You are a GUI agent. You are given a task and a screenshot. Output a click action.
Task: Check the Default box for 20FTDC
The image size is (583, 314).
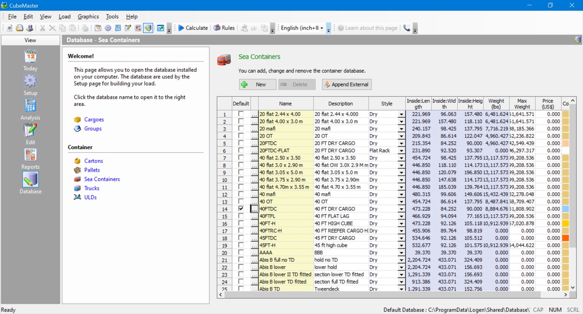tap(241, 143)
